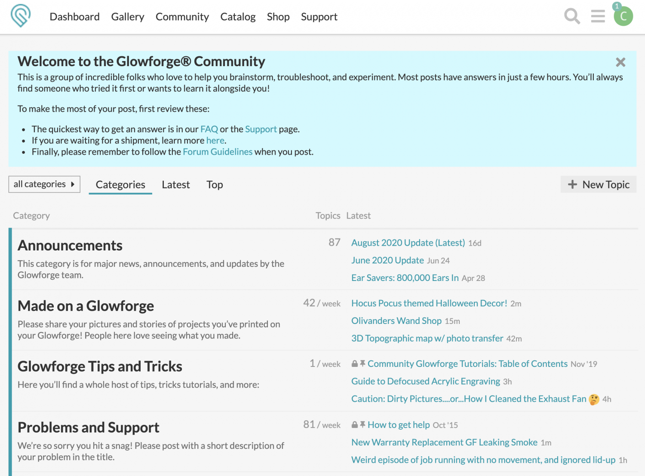Viewport: 645px width, 476px height.
Task: Click the Nov '19 timestamp on Tutorials topic
Action: coord(584,364)
